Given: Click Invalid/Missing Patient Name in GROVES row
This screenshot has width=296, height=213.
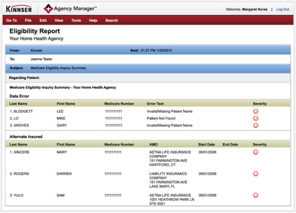Looking at the screenshot, I should click(x=170, y=125).
